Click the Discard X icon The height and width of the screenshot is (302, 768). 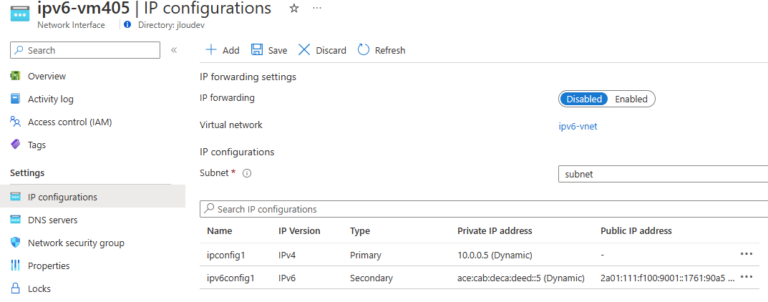click(304, 50)
